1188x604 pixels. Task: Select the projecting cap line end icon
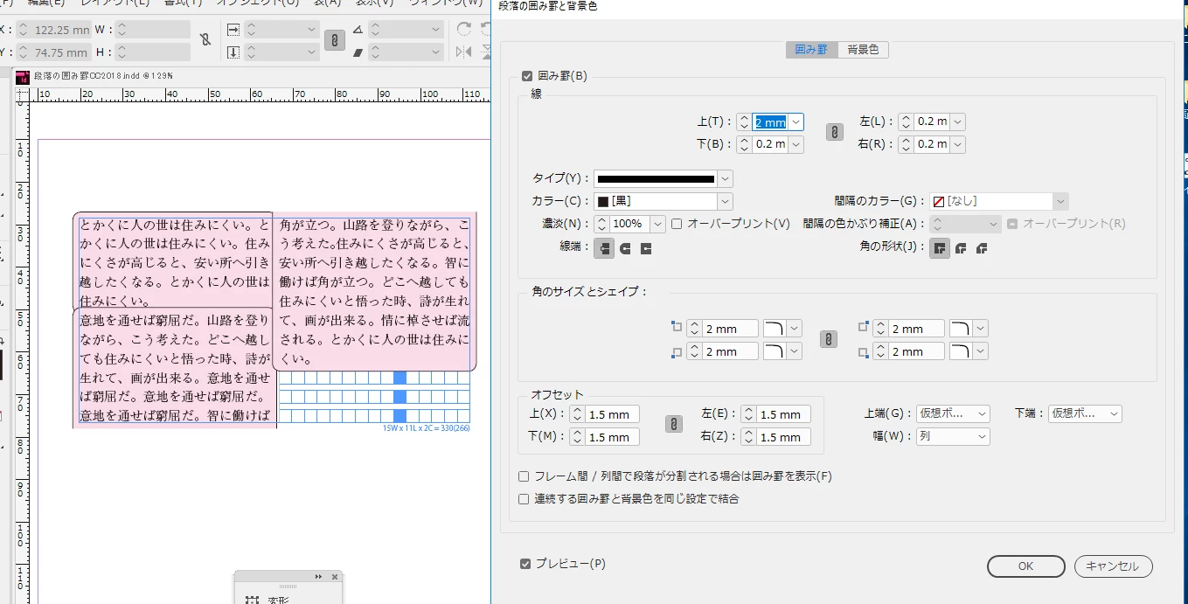pyautogui.click(x=646, y=248)
